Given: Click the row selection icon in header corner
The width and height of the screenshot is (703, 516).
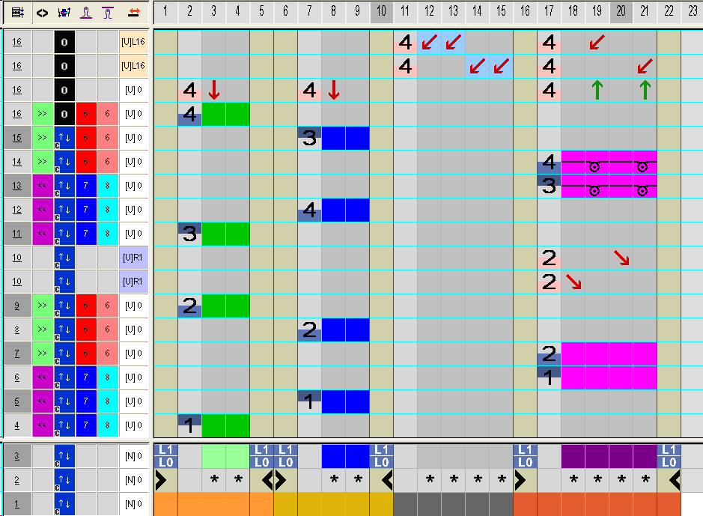Looking at the screenshot, I should pos(17,13).
